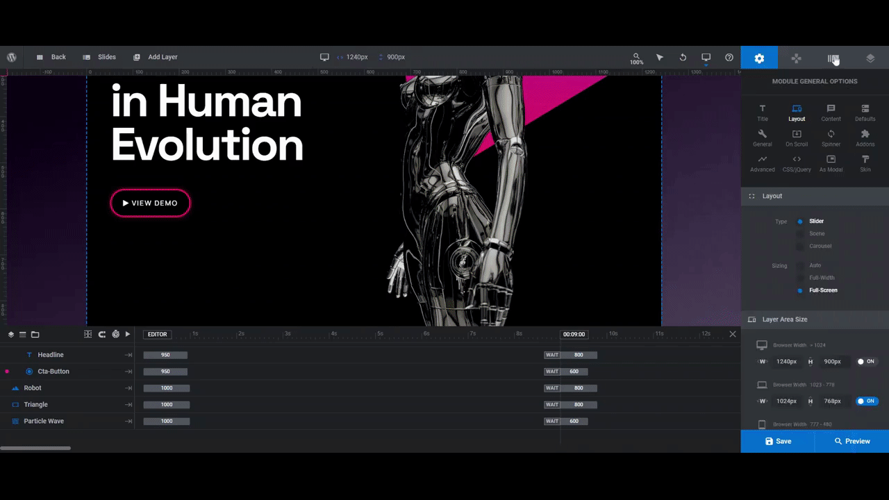
Task: Open the Skin paint roller section
Action: pyautogui.click(x=865, y=164)
